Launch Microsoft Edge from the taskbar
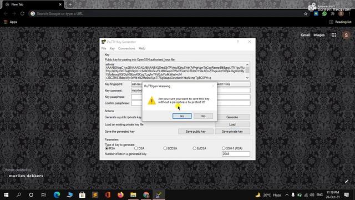Image resolution: width=355 pixels, height=200 pixels. [57, 195]
